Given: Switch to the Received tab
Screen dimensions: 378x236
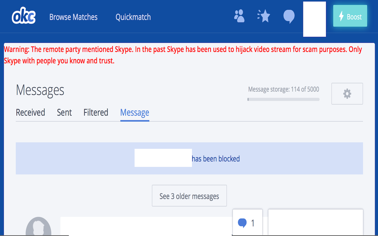Looking at the screenshot, I should pyautogui.click(x=30, y=112).
